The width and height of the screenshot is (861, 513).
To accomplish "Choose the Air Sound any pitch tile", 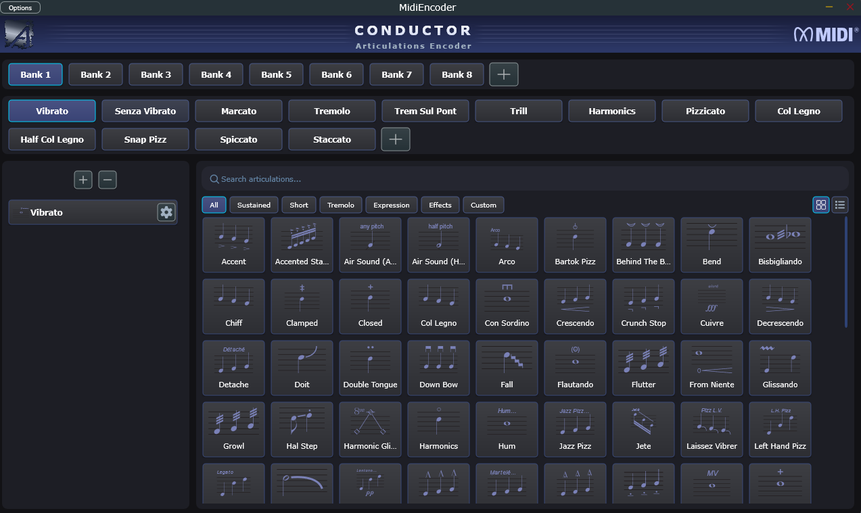I will pyautogui.click(x=370, y=245).
